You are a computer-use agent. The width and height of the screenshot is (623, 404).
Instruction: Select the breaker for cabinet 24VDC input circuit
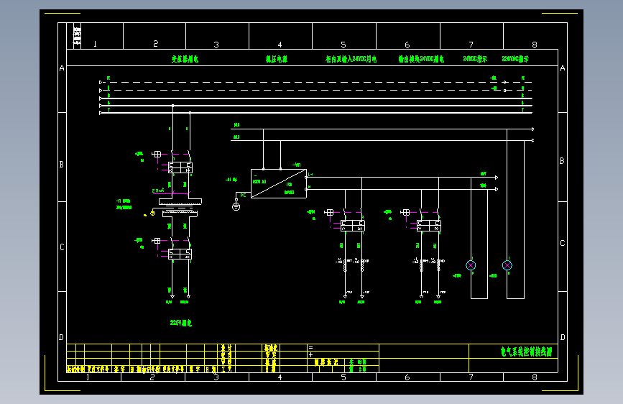(352, 226)
